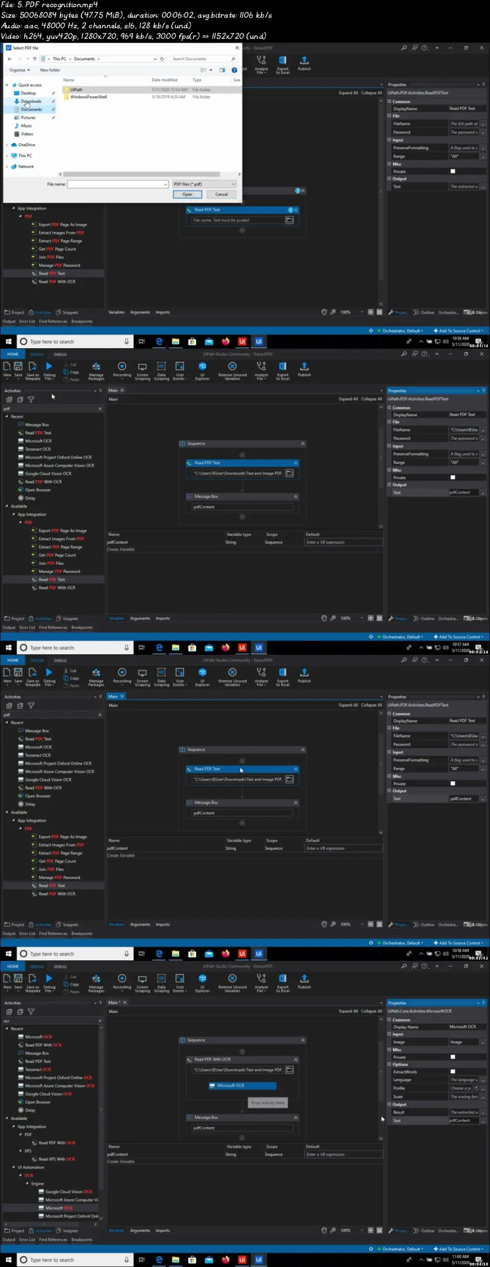
Task: Toggle the Private checkbox in the 10:57 AM frame
Action: point(453,477)
